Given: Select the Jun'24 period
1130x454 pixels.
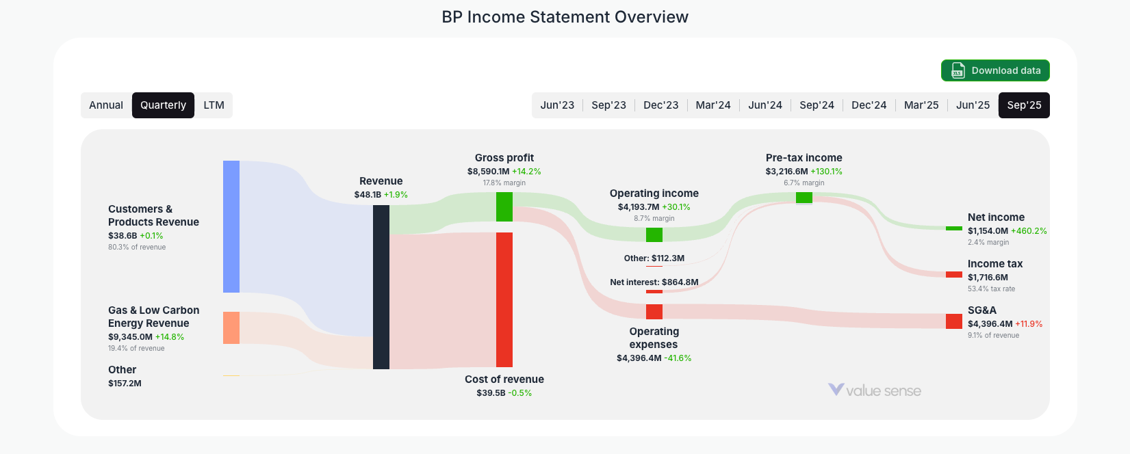Looking at the screenshot, I should [765, 105].
